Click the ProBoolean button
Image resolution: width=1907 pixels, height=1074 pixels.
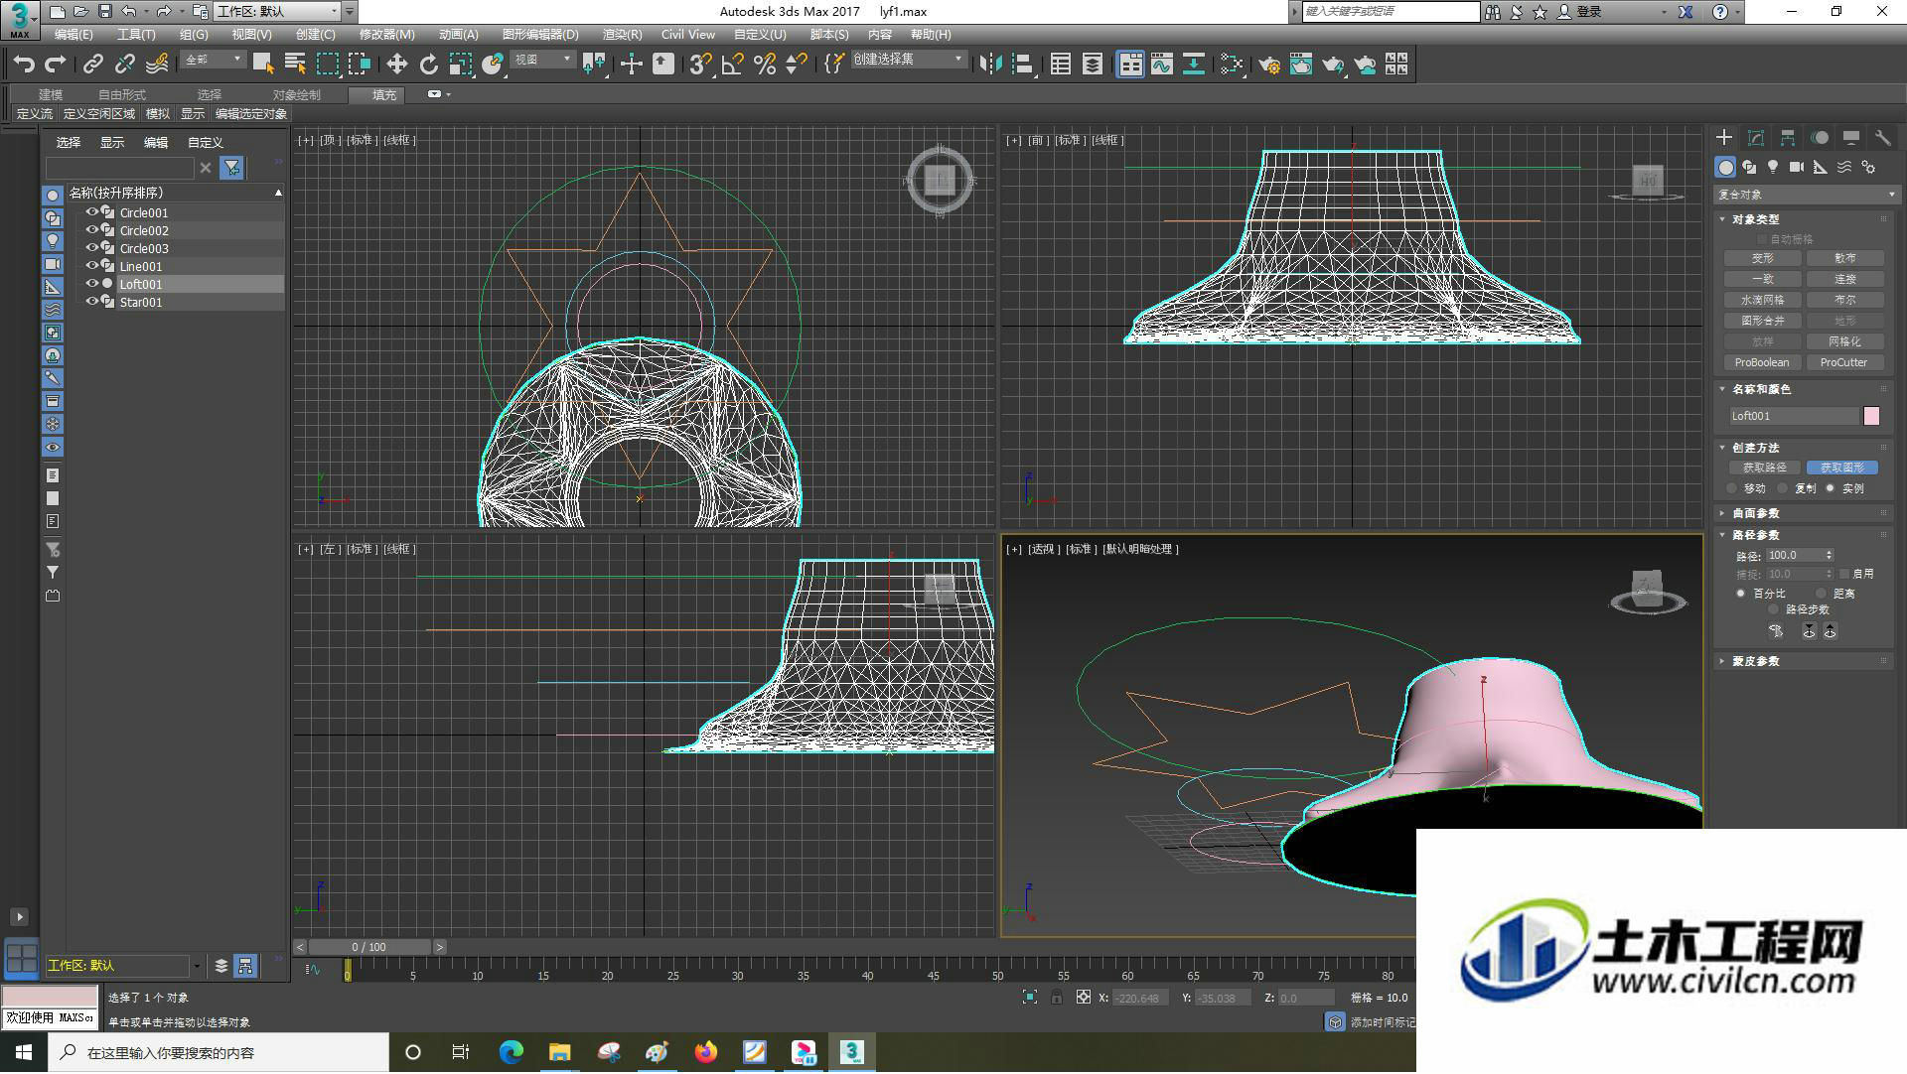[1762, 363]
